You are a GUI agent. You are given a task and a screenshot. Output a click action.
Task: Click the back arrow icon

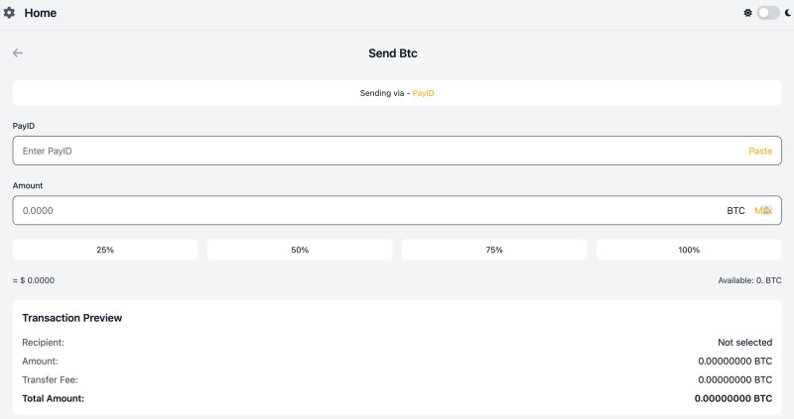pos(18,52)
